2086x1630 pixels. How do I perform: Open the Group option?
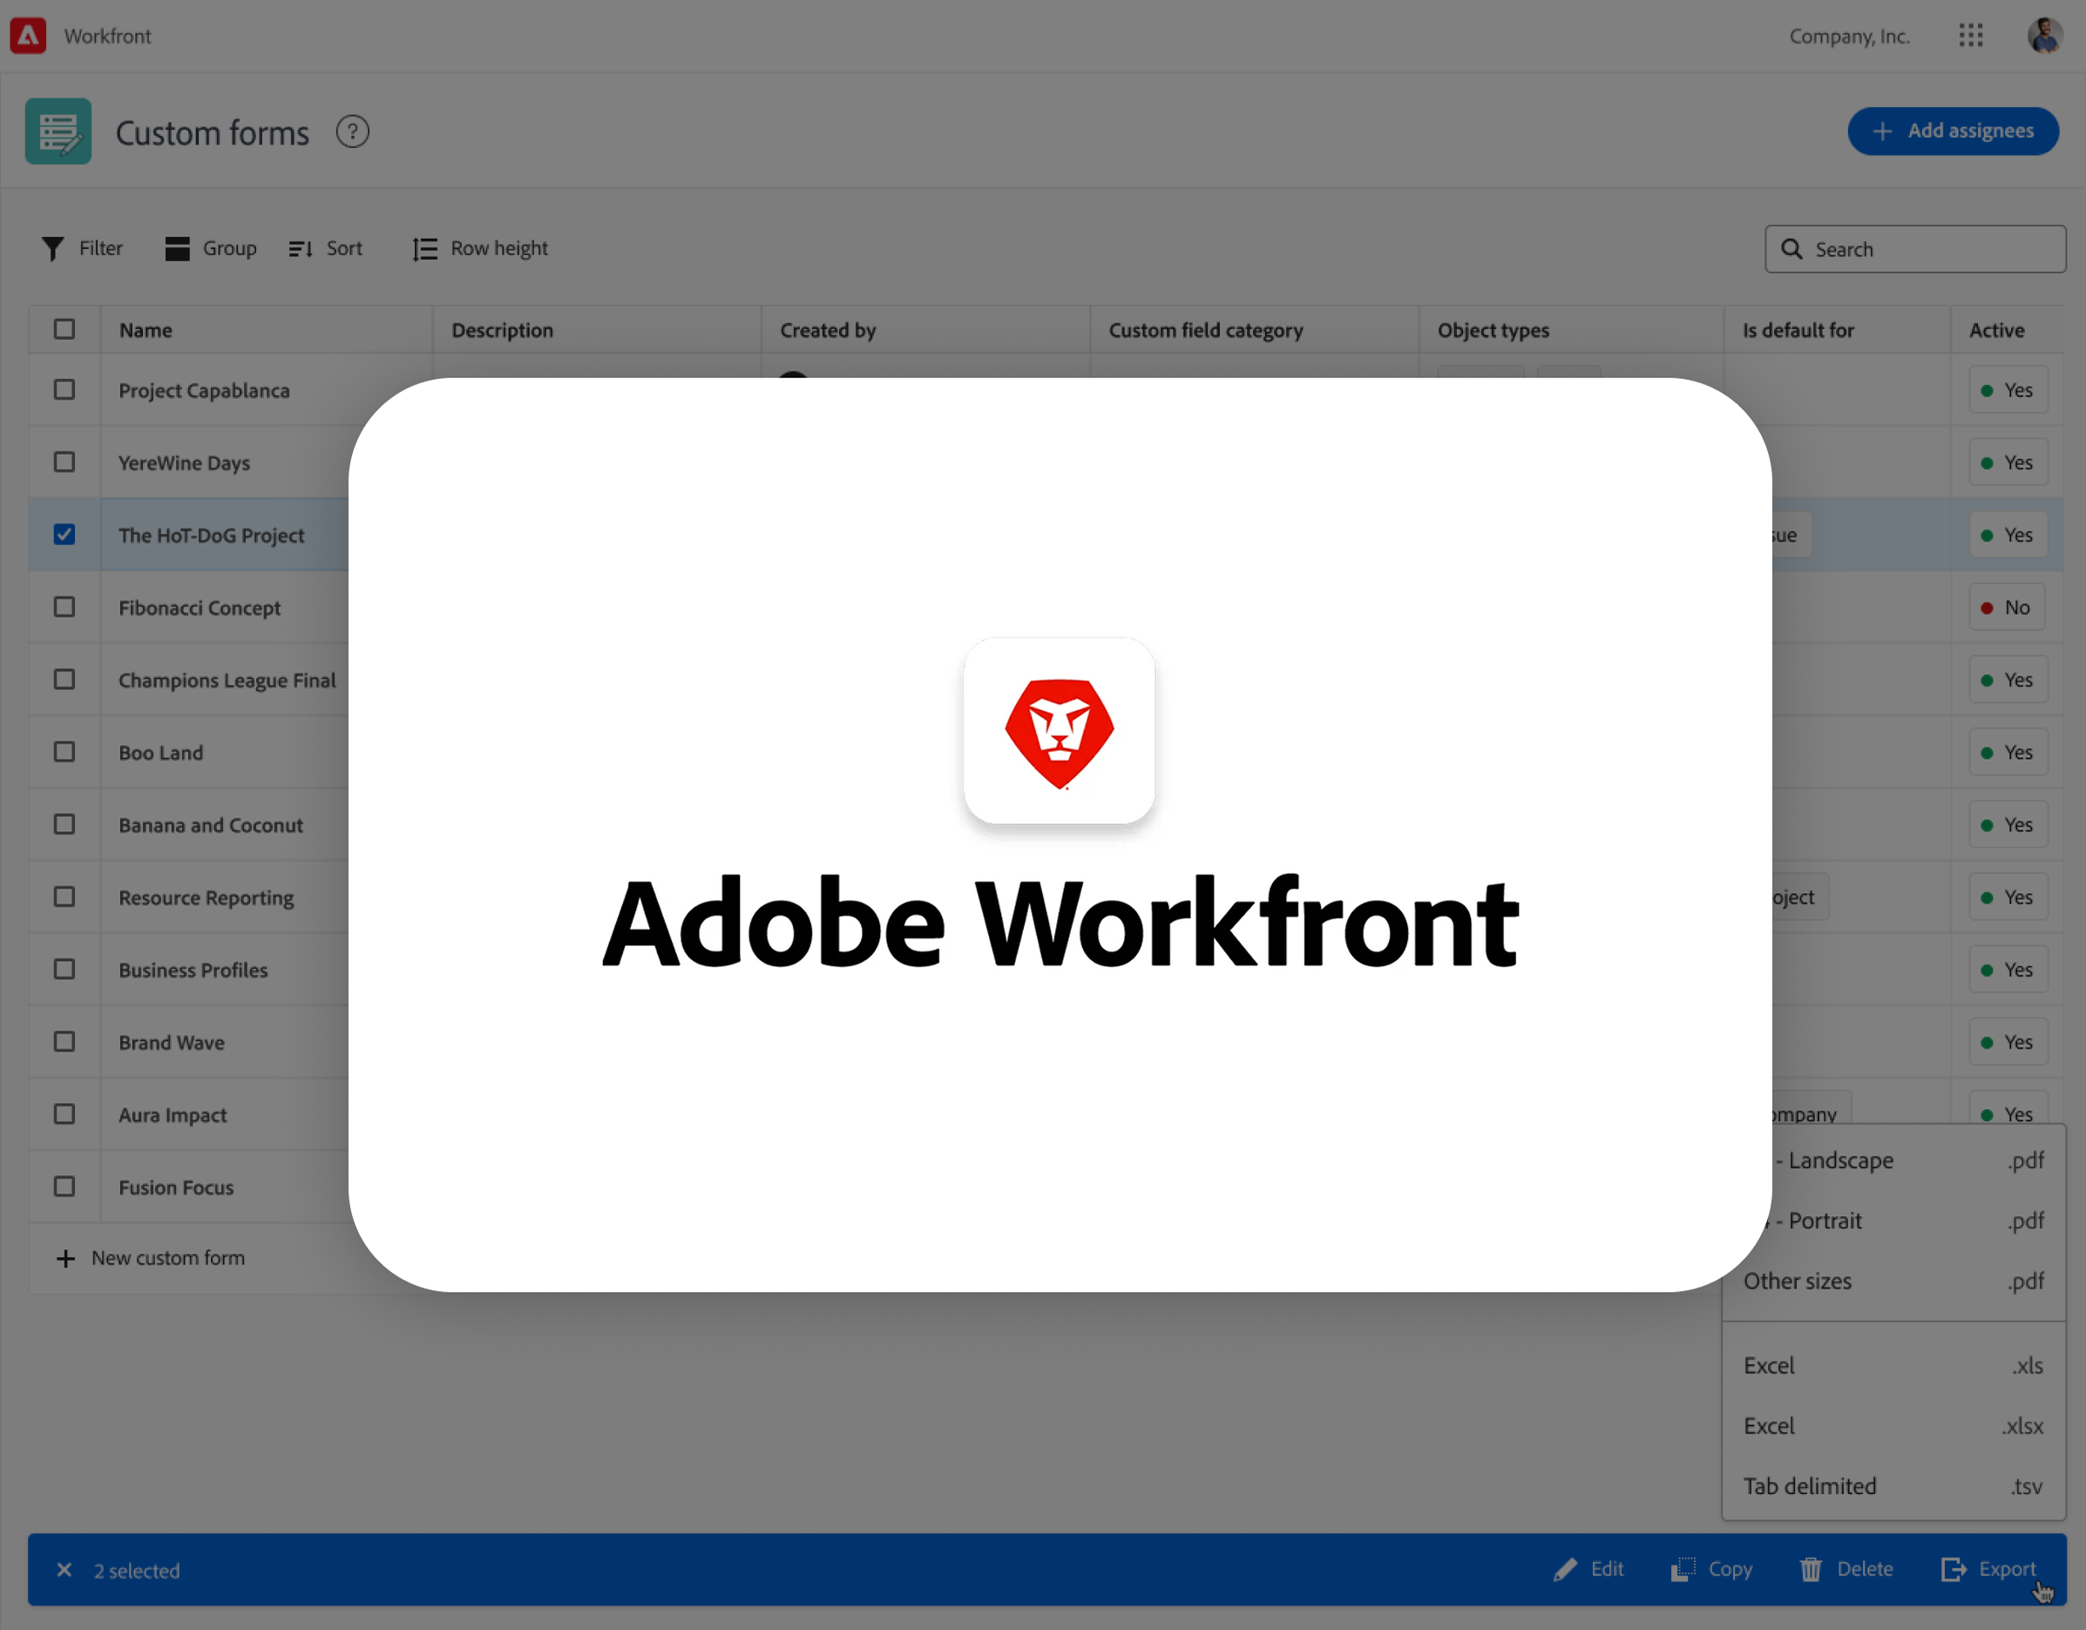[210, 248]
